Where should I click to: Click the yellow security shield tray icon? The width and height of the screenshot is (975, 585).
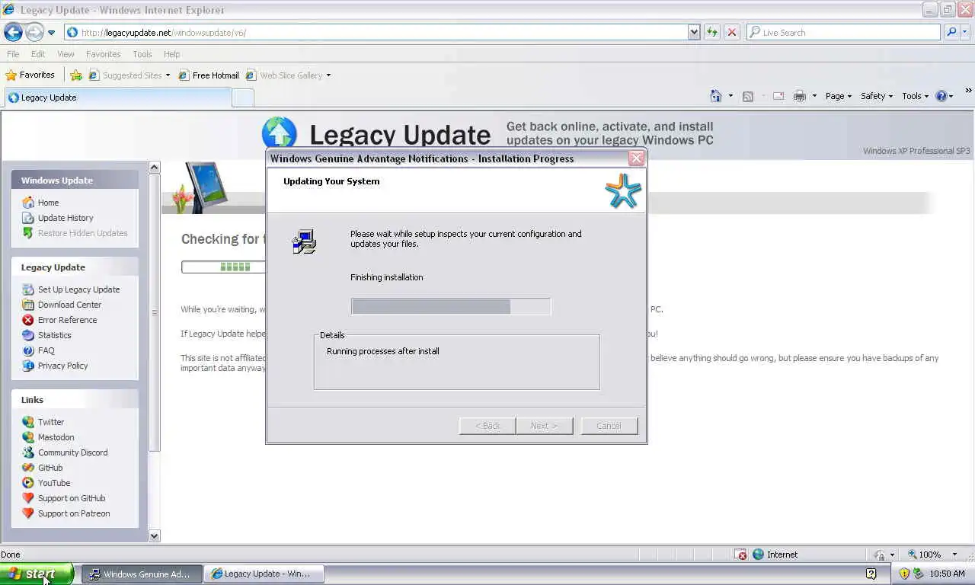[904, 574]
